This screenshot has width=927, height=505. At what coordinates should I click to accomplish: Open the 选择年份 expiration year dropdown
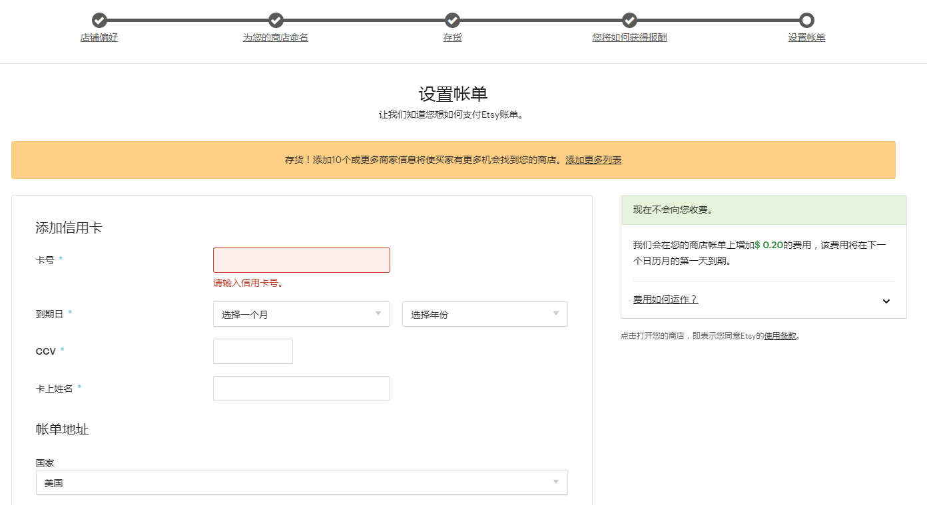coord(484,314)
